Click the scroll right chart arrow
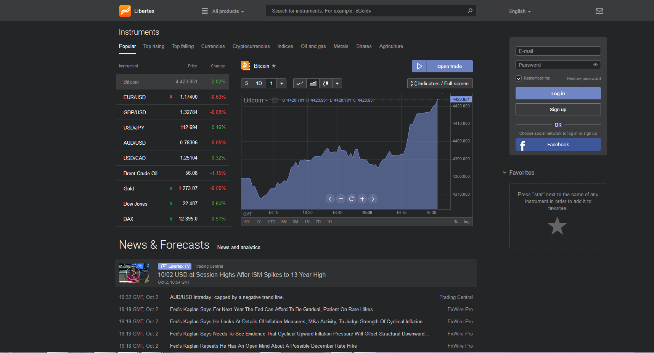 (373, 199)
